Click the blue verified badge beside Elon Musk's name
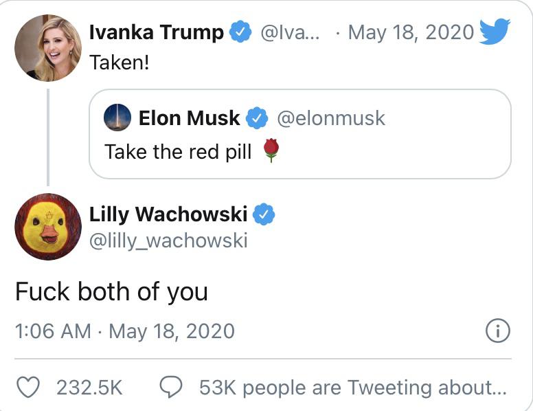 257,118
